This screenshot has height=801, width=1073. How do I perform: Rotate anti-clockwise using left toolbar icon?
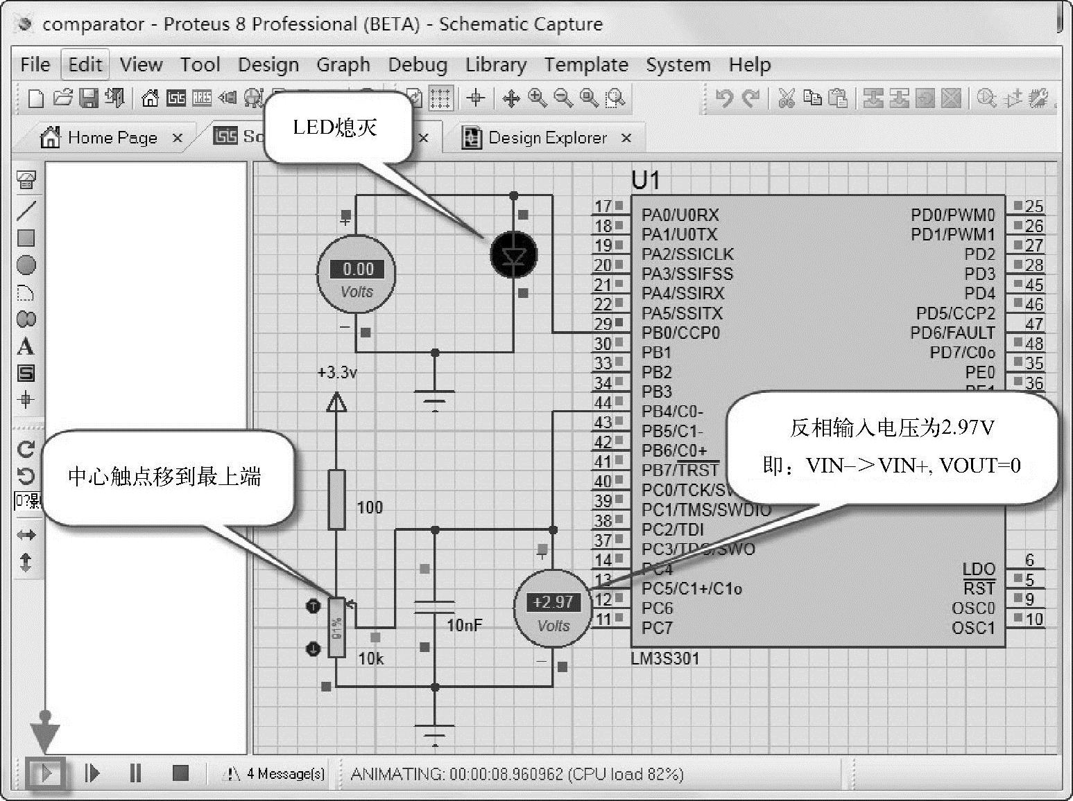click(x=26, y=475)
